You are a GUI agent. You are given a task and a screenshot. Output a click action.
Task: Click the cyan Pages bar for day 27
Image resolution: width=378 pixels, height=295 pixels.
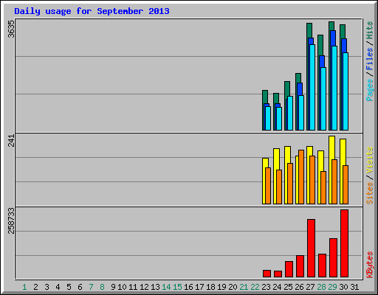point(312,87)
